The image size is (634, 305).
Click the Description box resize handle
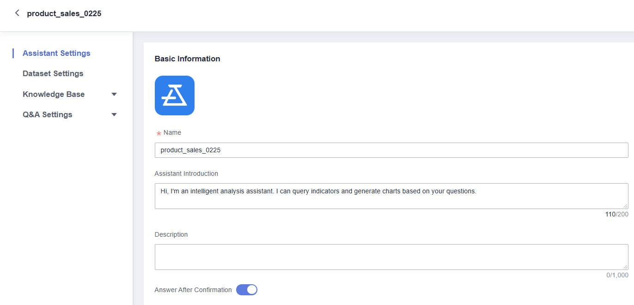click(x=625, y=267)
